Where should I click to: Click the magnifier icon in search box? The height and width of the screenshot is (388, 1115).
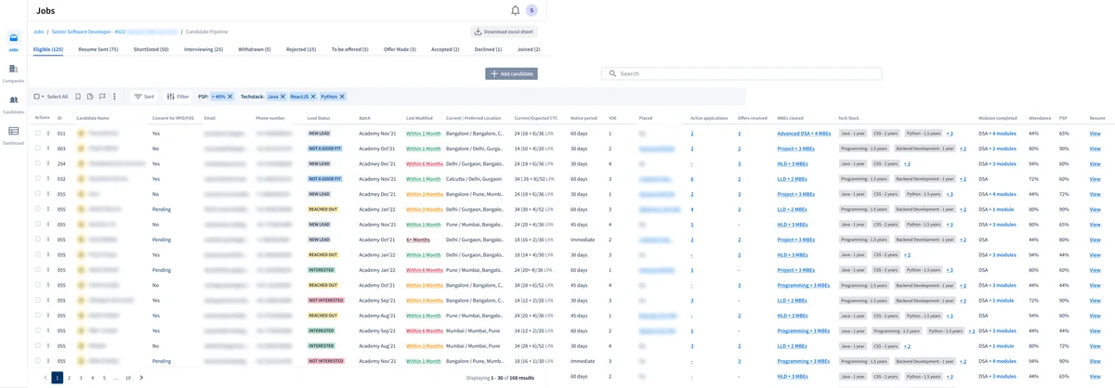(612, 73)
